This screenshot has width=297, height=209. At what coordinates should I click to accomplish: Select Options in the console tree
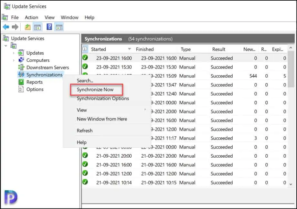[35, 89]
